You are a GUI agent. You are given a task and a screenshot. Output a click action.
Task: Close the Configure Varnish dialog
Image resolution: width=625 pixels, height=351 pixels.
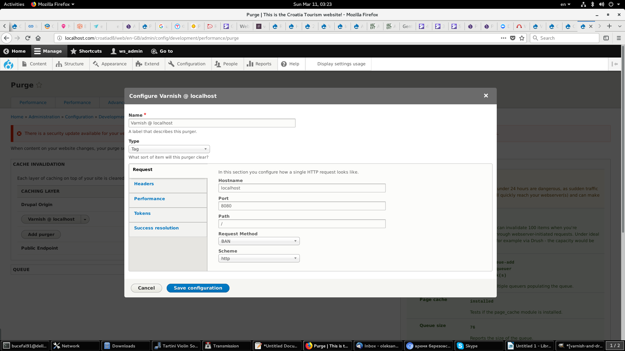coord(486,96)
